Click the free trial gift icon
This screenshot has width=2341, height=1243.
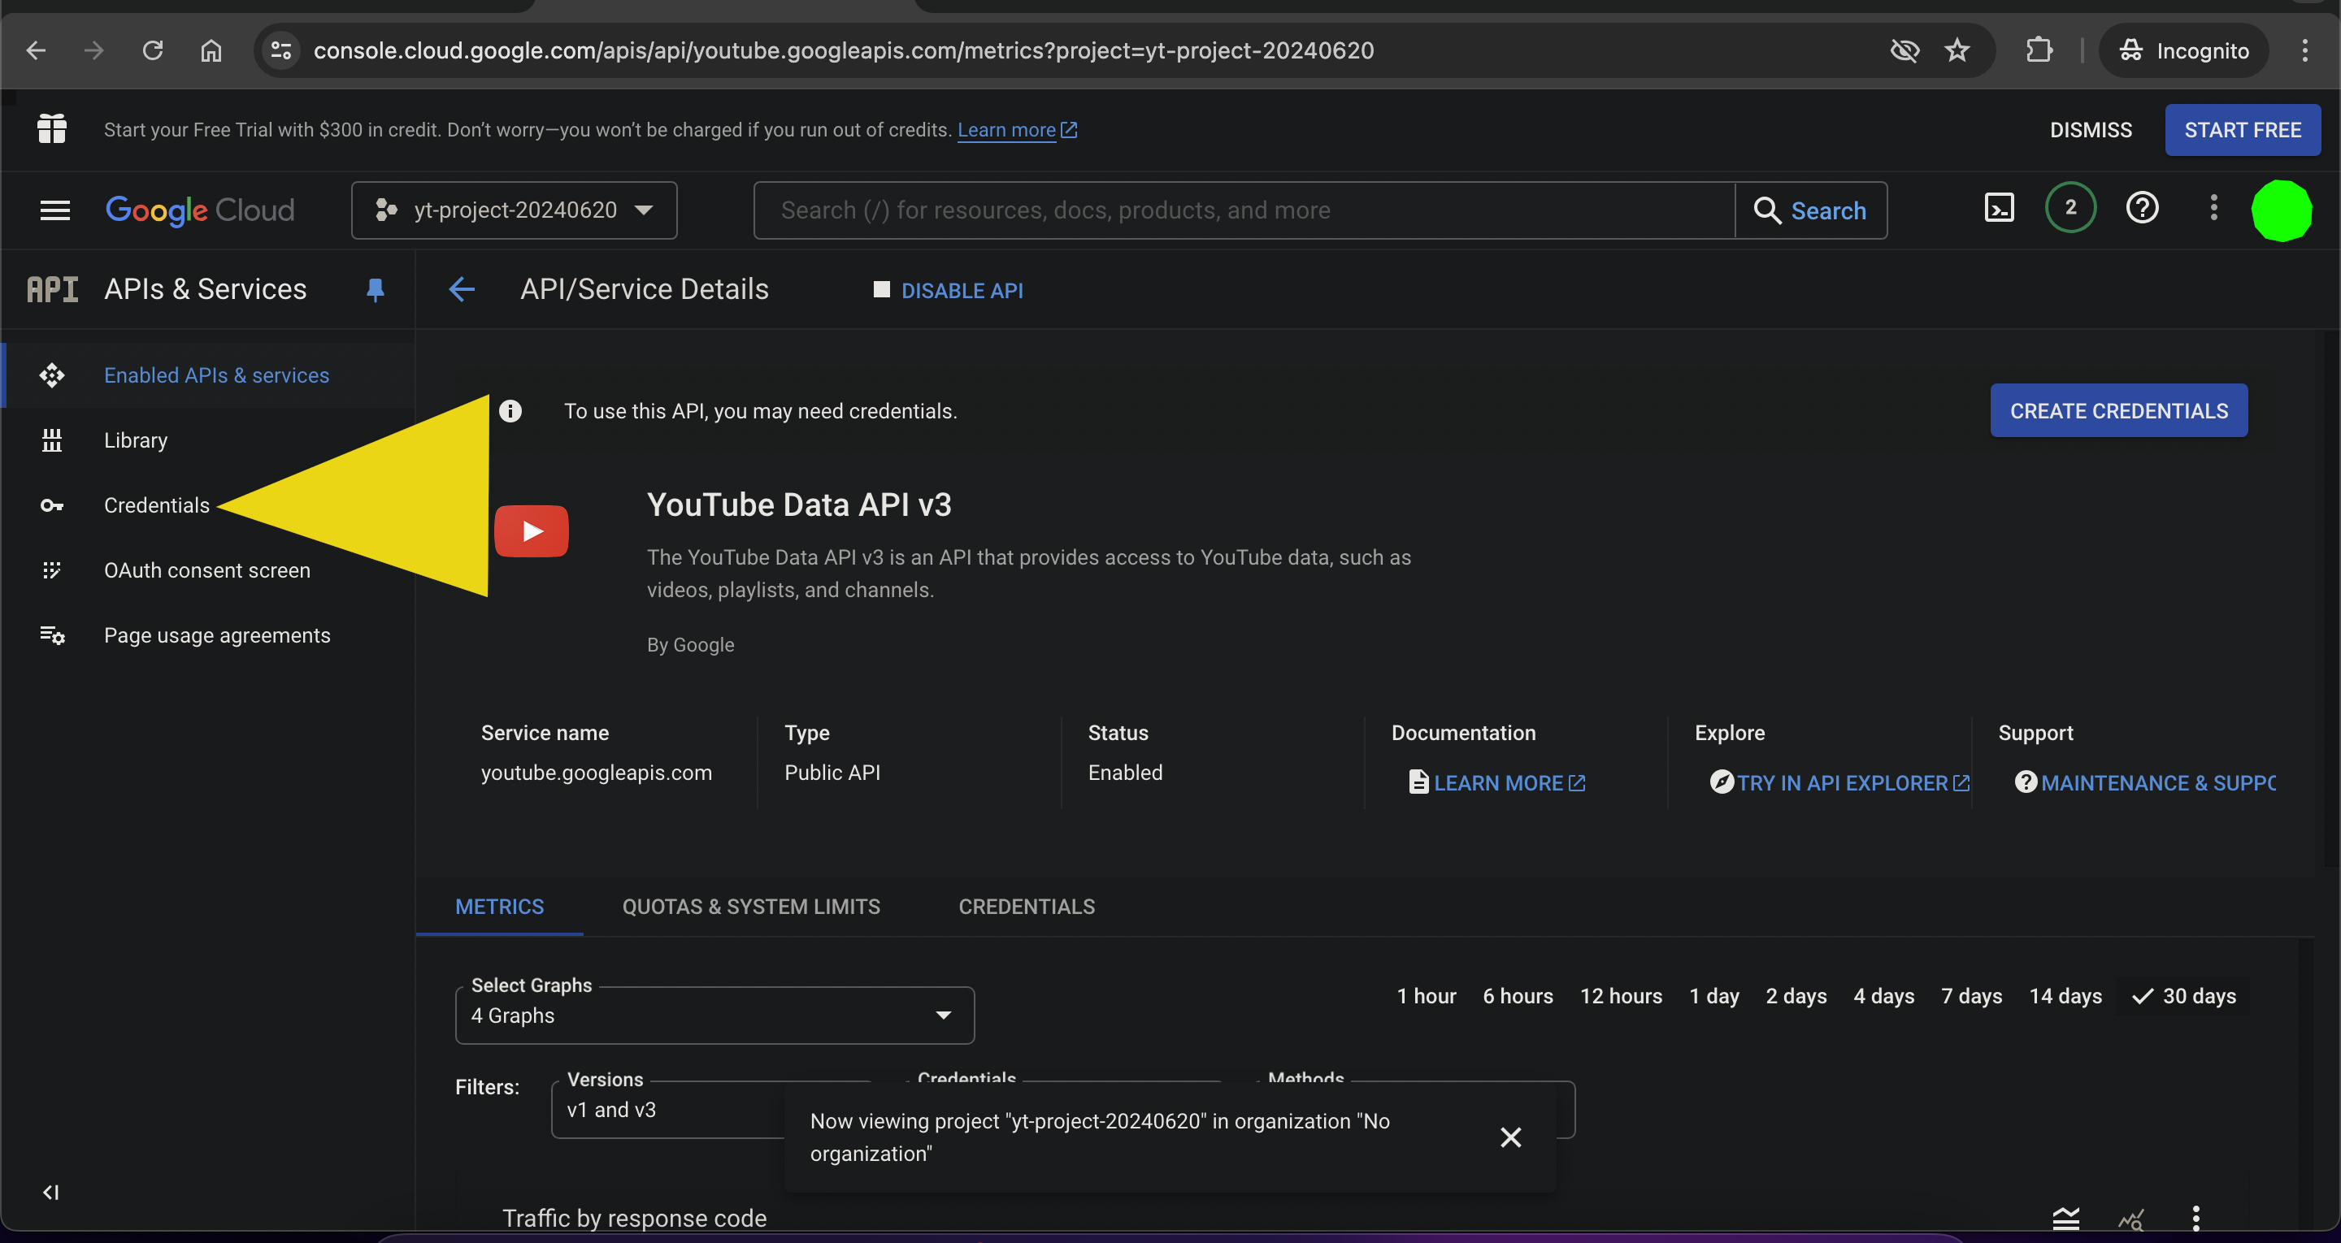click(x=52, y=129)
